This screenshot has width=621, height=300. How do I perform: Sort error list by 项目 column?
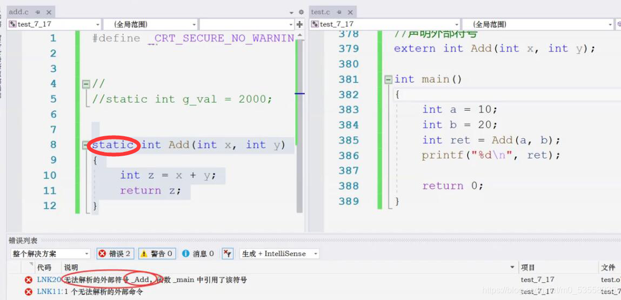click(x=529, y=268)
